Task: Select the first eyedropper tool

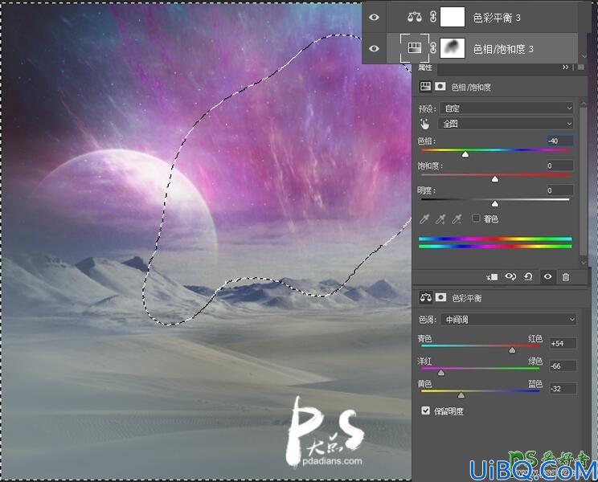Action: [424, 219]
